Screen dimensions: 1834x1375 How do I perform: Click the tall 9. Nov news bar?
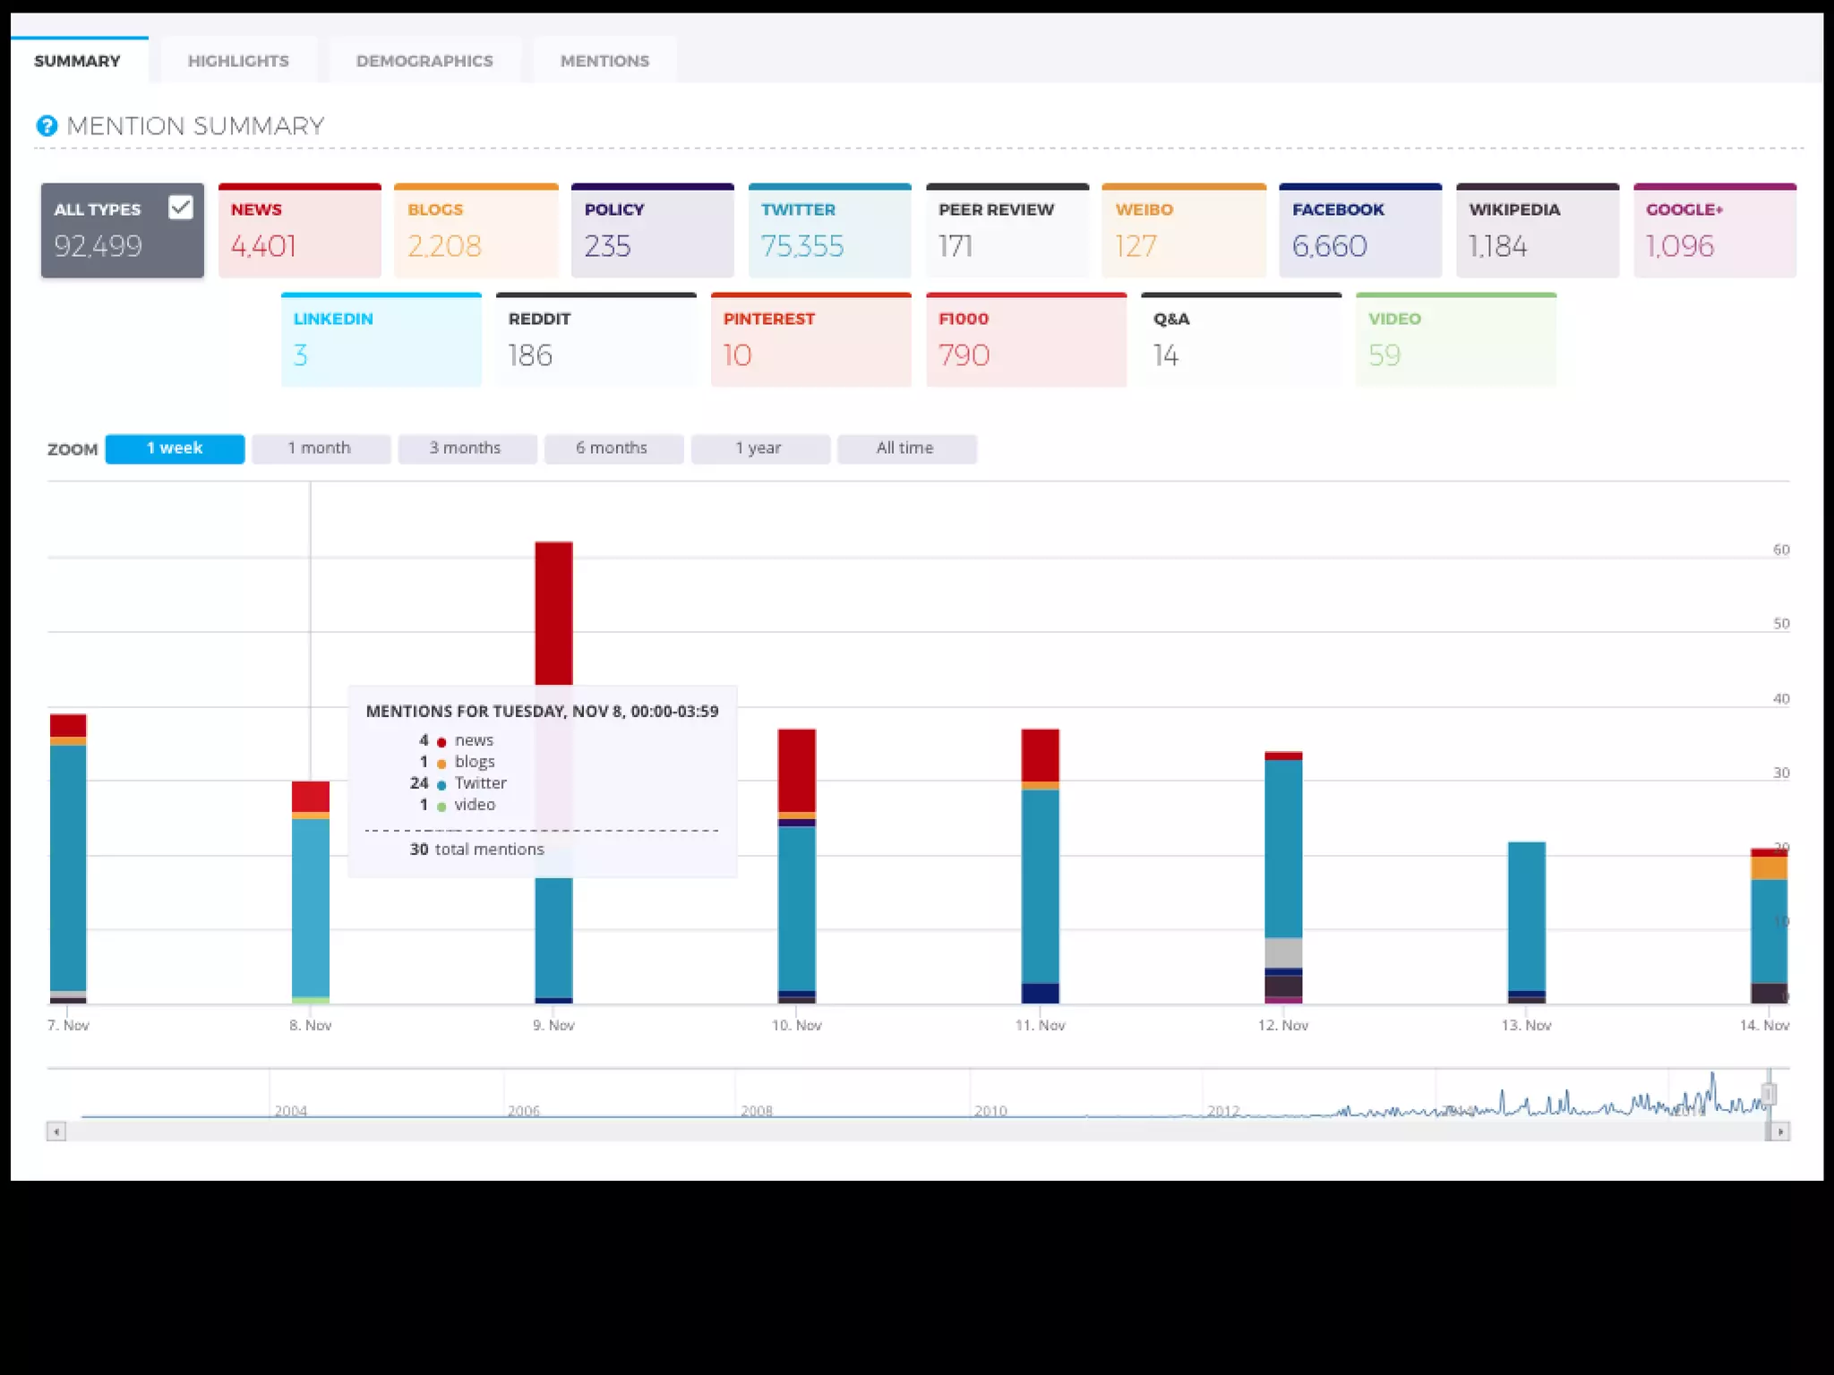(x=553, y=613)
